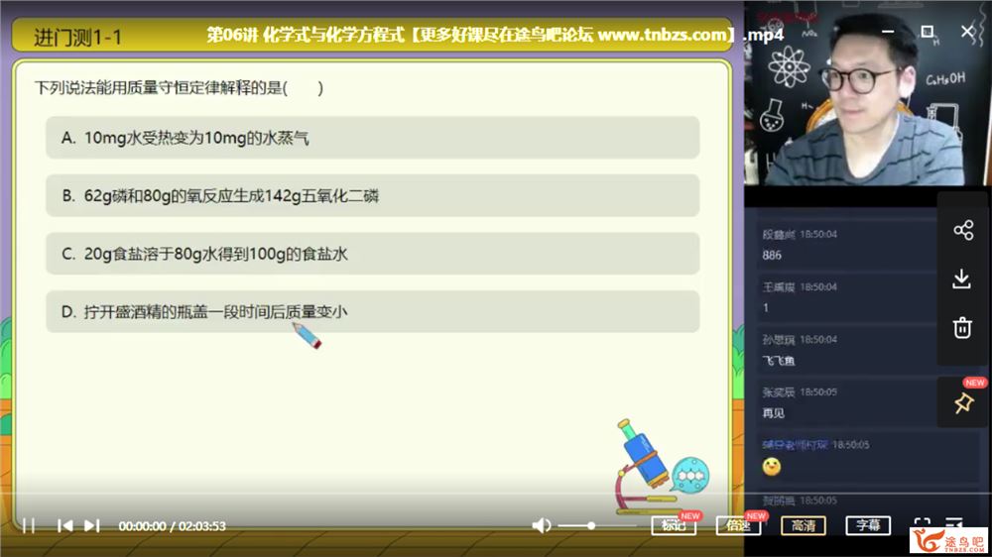Skip to the next video
The width and height of the screenshot is (992, 557).
pos(91,525)
